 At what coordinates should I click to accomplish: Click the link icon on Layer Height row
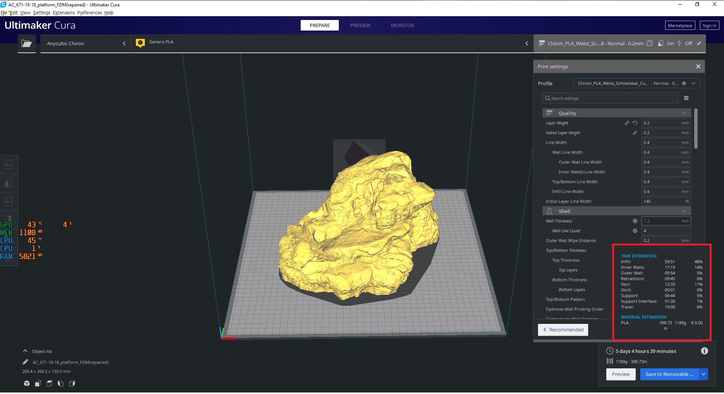point(627,123)
